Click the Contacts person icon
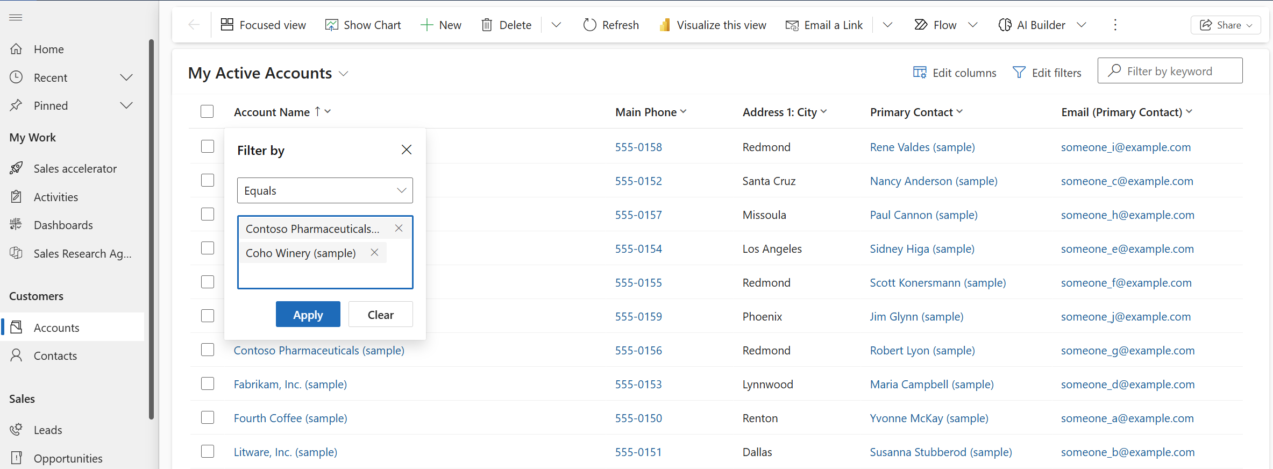1273x469 pixels. [16, 356]
